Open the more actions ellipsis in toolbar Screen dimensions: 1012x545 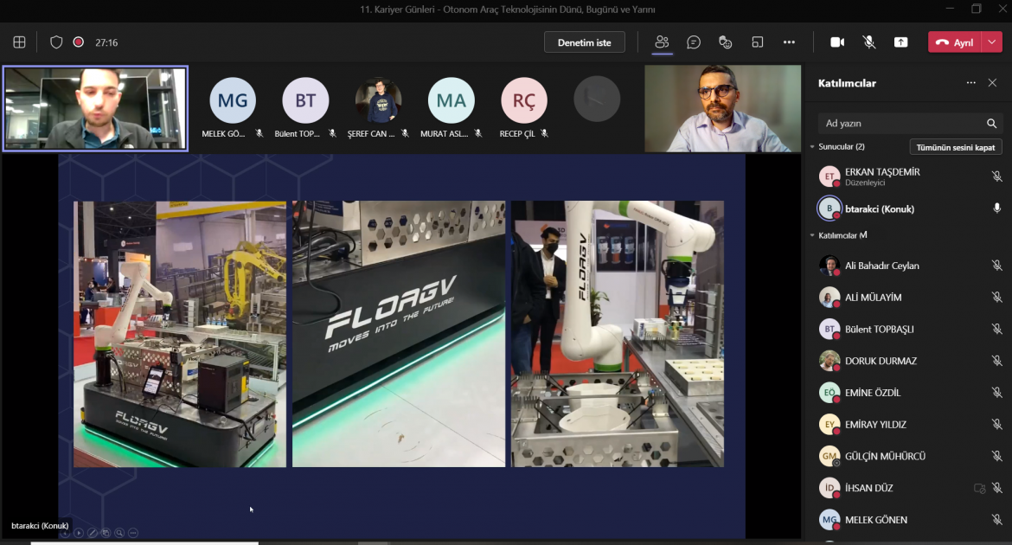click(789, 42)
